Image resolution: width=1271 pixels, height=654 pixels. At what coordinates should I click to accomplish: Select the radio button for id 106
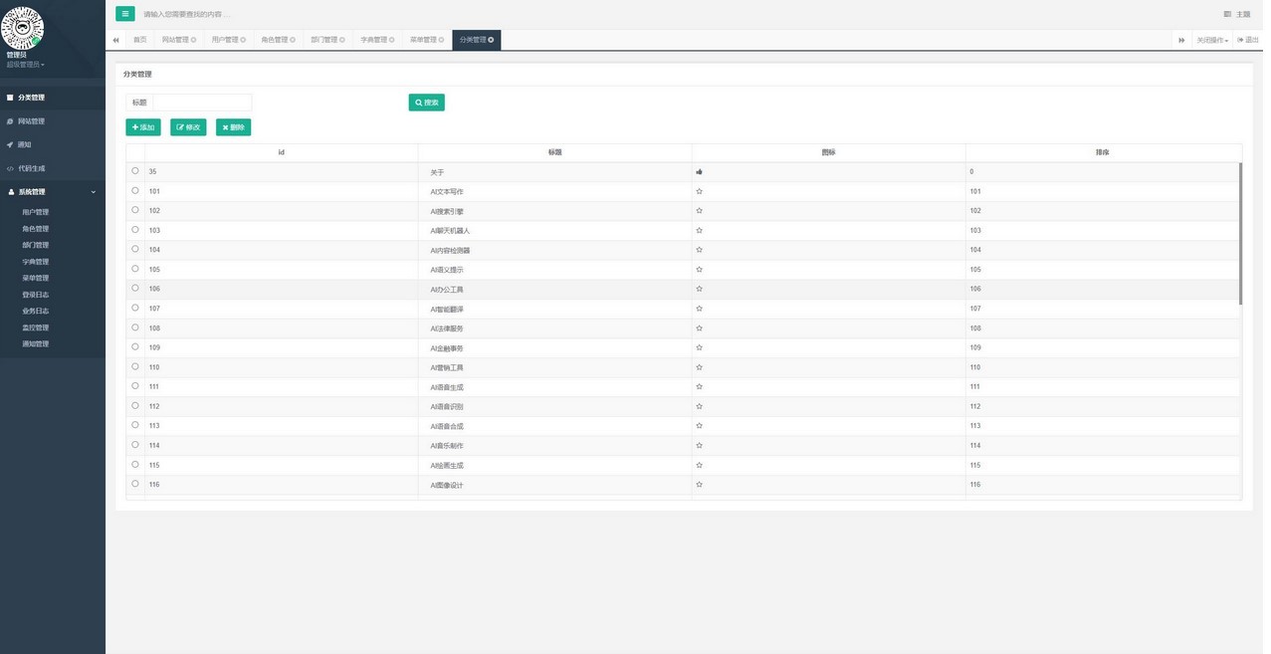pyautogui.click(x=135, y=289)
